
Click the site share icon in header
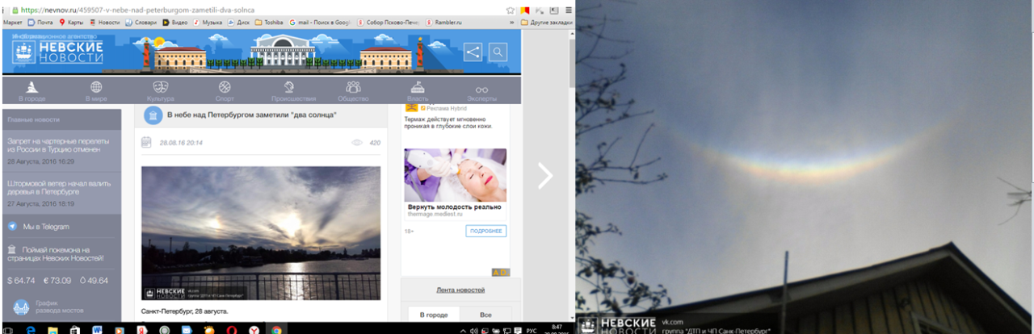click(473, 52)
